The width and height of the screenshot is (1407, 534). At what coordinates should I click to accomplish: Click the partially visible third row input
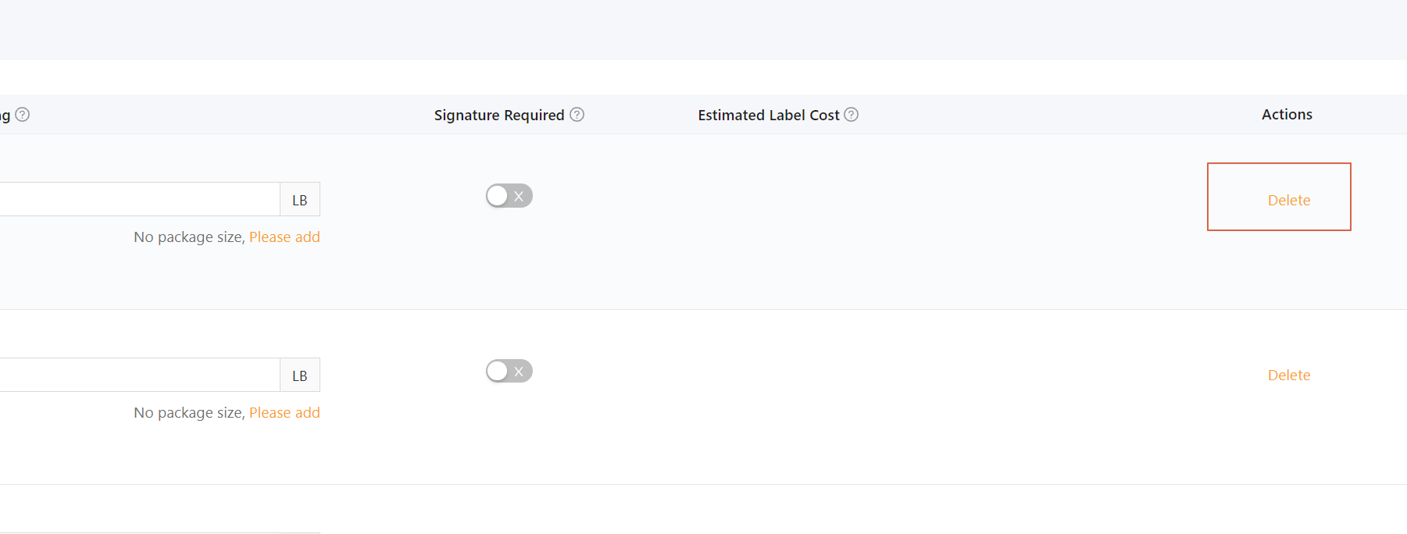click(140, 533)
